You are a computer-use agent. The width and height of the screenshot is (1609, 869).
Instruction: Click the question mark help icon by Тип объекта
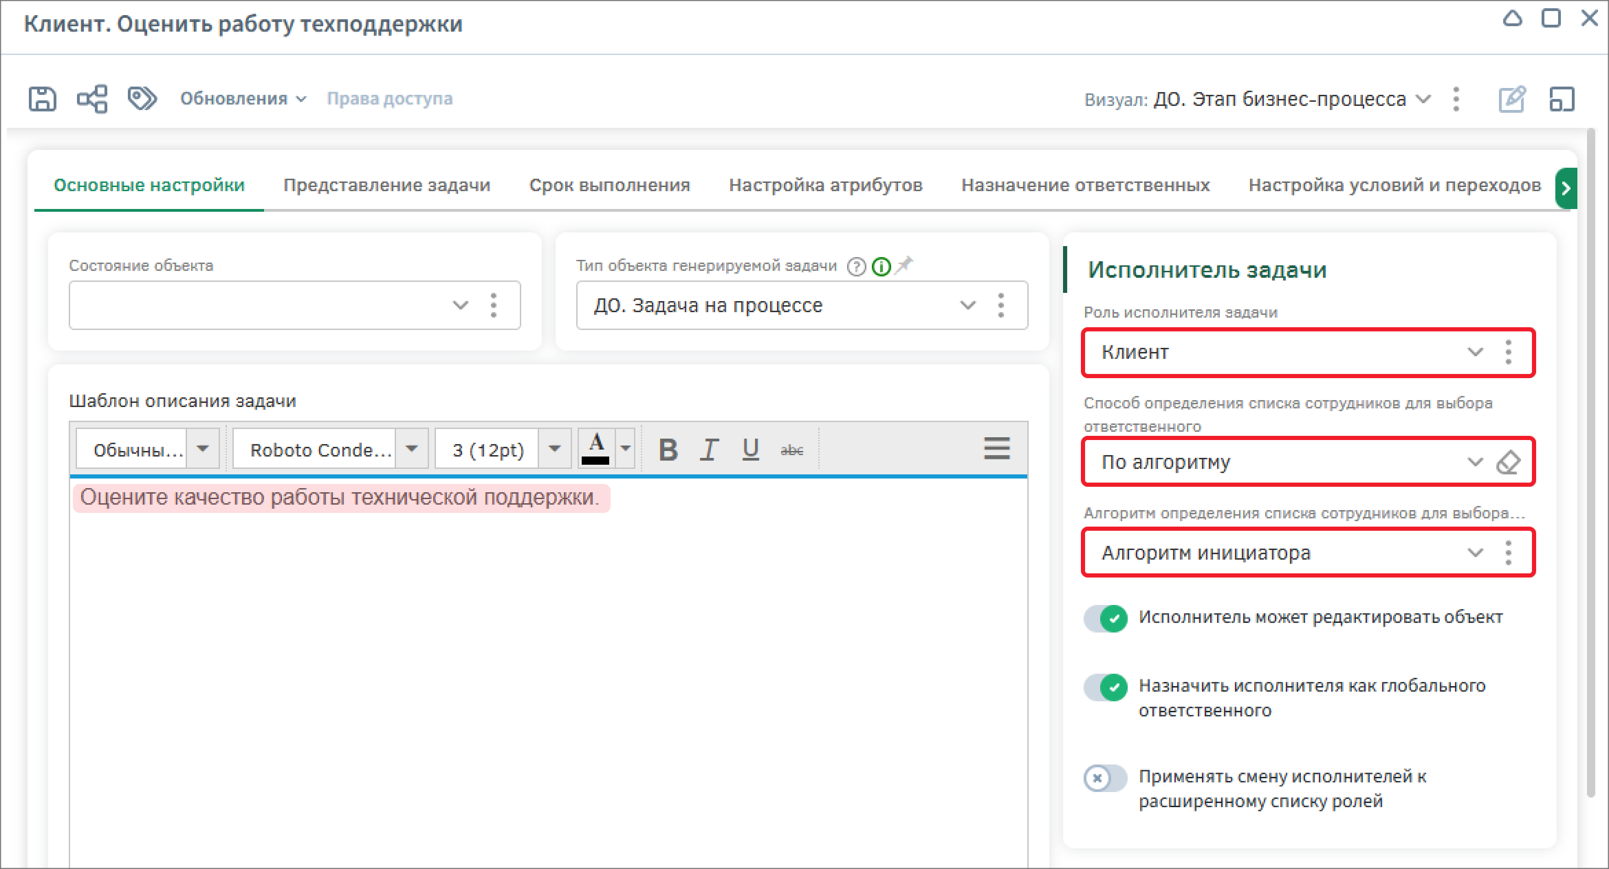(856, 267)
